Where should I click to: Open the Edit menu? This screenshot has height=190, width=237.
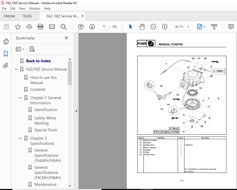[x=12, y=9]
